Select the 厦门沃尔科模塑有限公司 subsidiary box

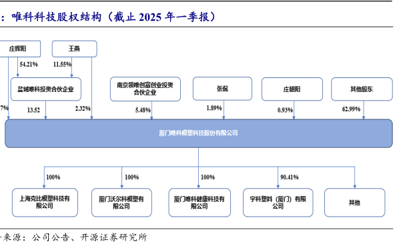[121, 203]
